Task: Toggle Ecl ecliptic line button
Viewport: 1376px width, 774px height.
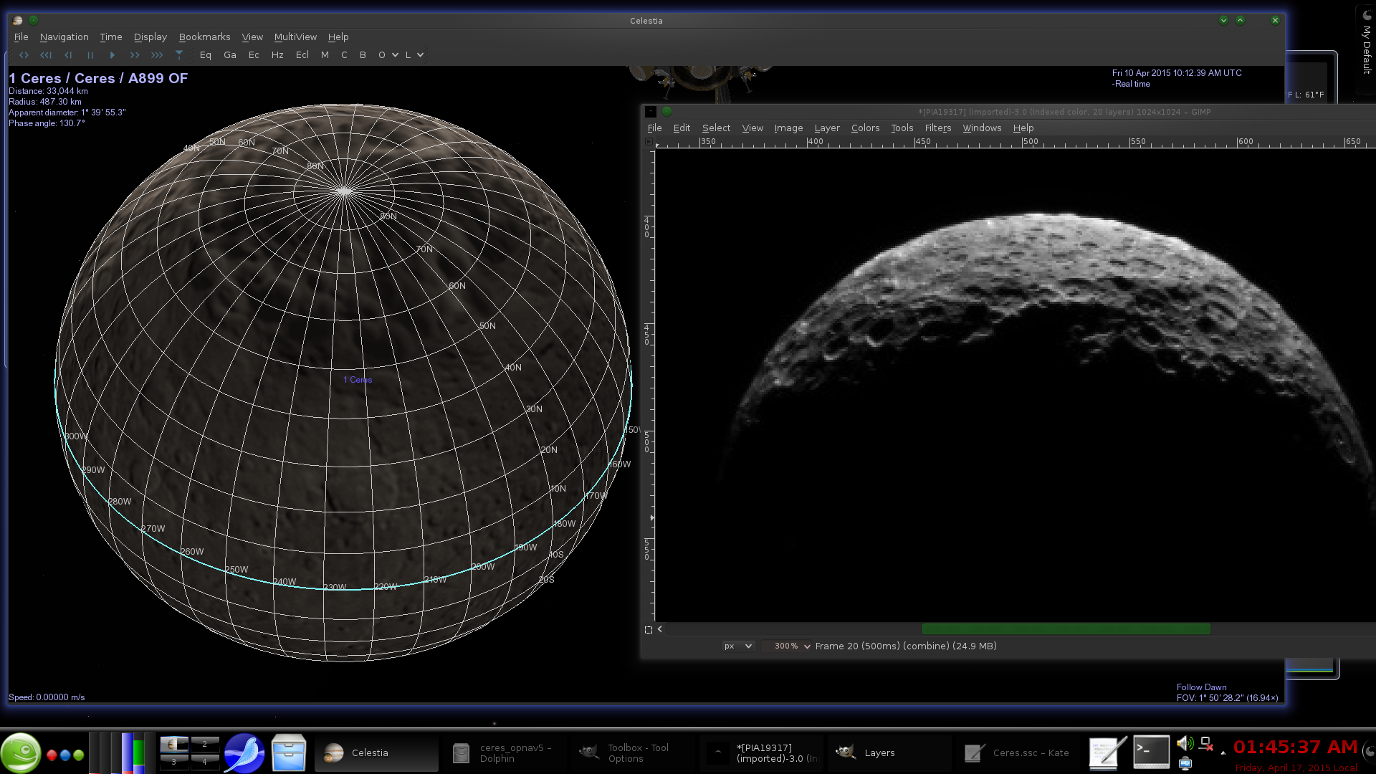Action: [302, 55]
